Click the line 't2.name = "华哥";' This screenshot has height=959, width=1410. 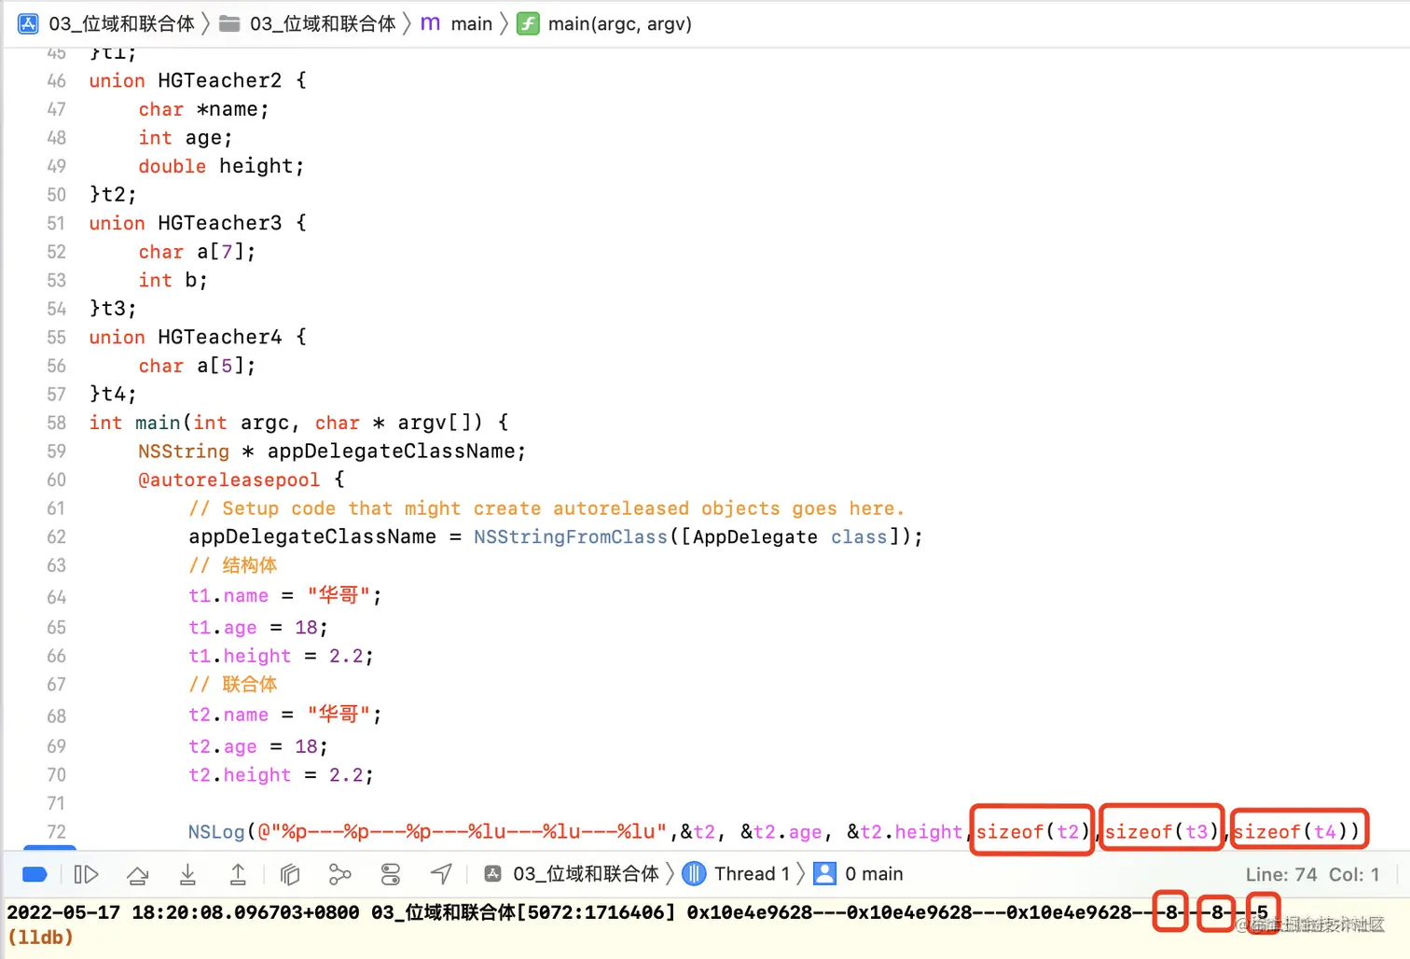coord(285,715)
